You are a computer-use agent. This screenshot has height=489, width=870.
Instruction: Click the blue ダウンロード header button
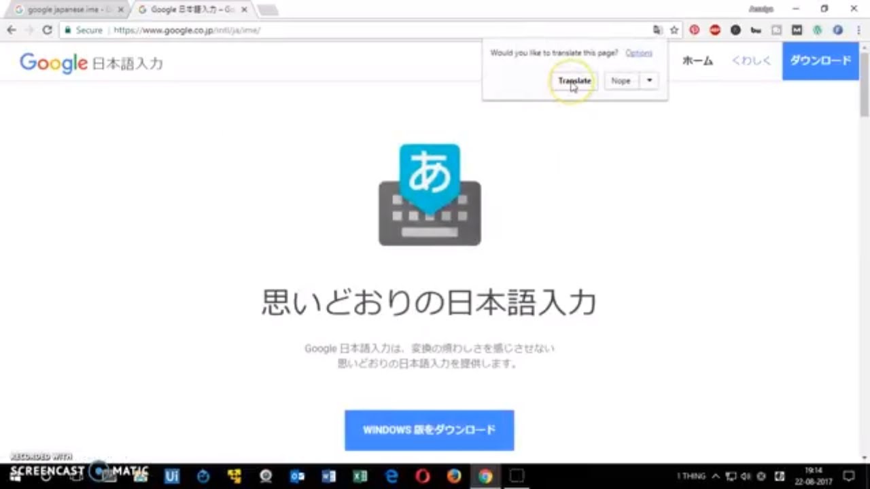pyautogui.click(x=820, y=60)
